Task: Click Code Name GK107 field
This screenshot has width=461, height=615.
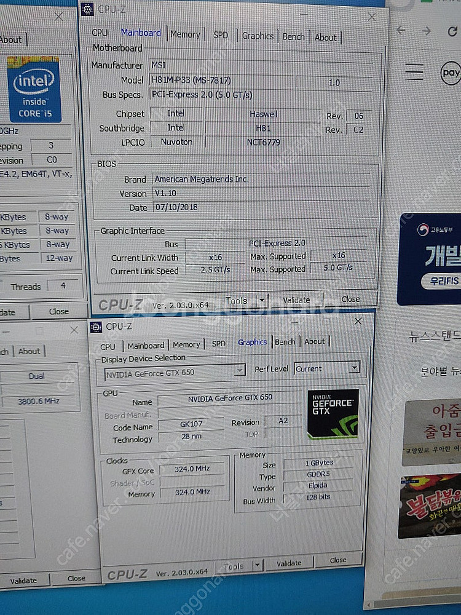Action: click(x=191, y=424)
